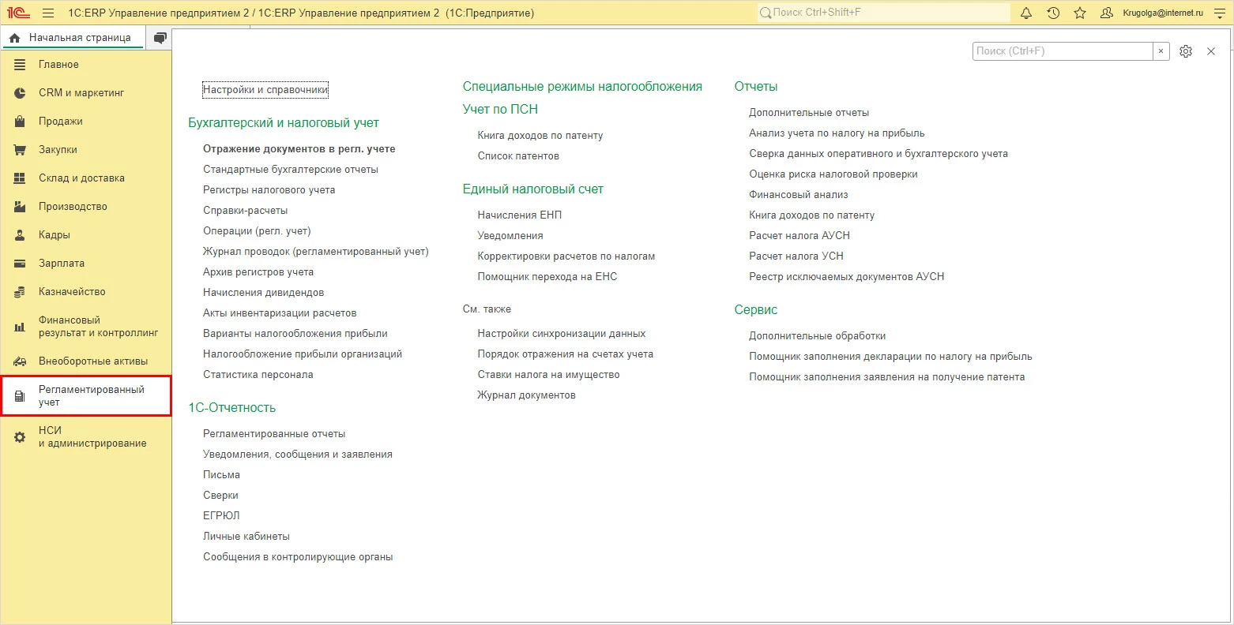1234x625 pixels.
Task: Click the Главное section icon
Action: (x=21, y=65)
